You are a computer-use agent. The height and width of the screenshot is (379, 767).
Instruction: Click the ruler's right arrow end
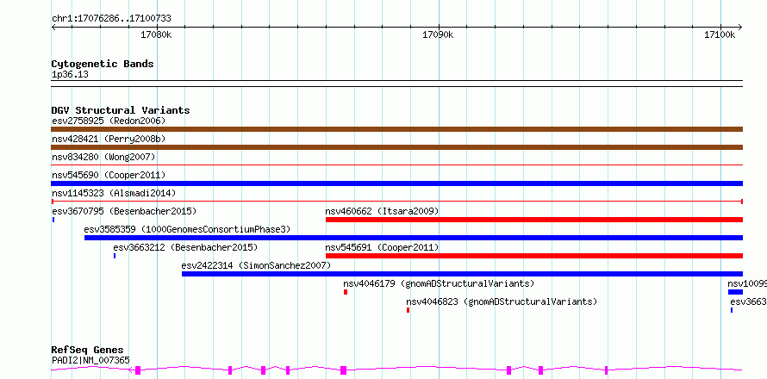[x=740, y=27]
